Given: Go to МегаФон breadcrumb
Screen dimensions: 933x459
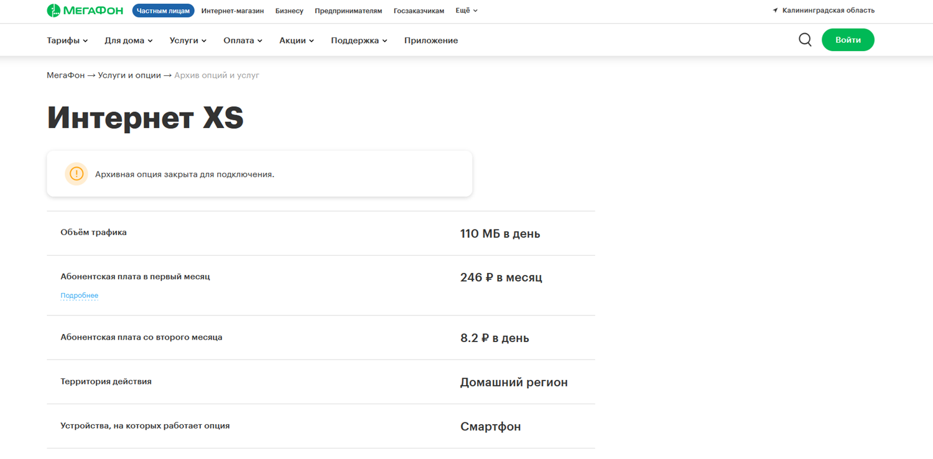Looking at the screenshot, I should click(x=65, y=75).
